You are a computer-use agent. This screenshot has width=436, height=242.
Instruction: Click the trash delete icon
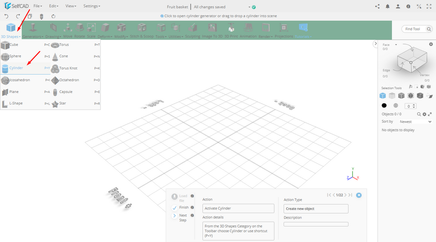coord(41,16)
